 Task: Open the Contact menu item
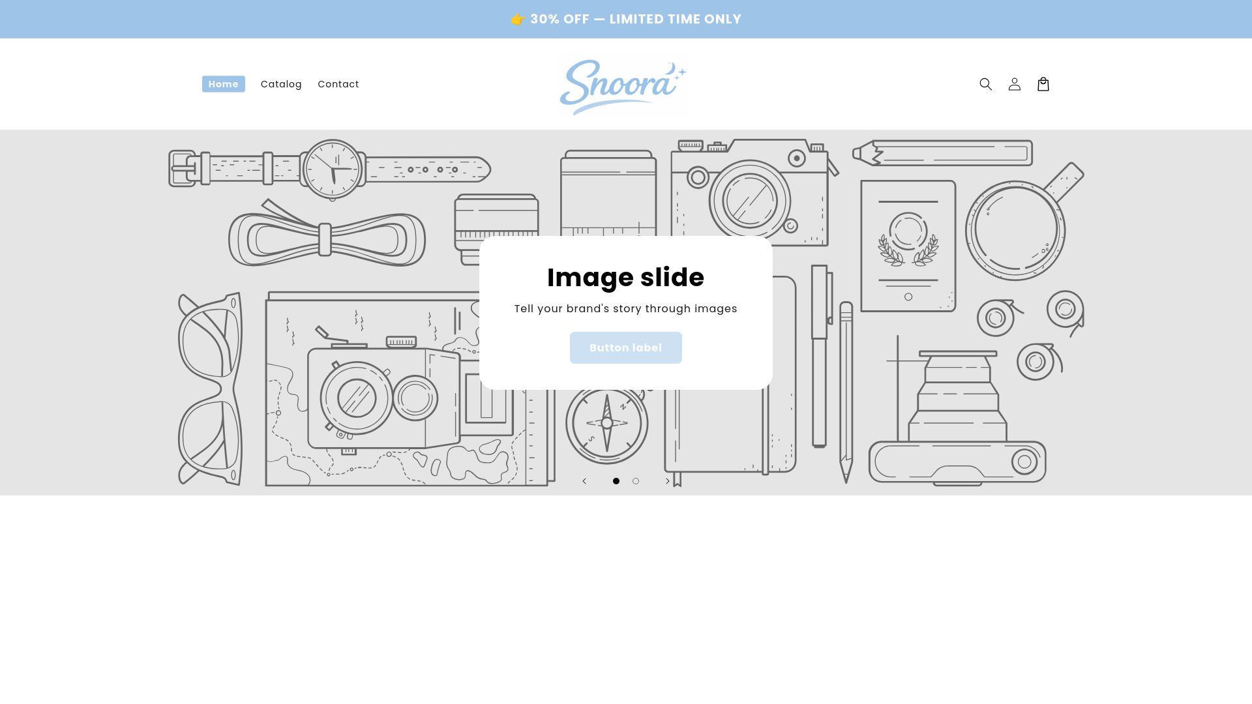pos(338,84)
